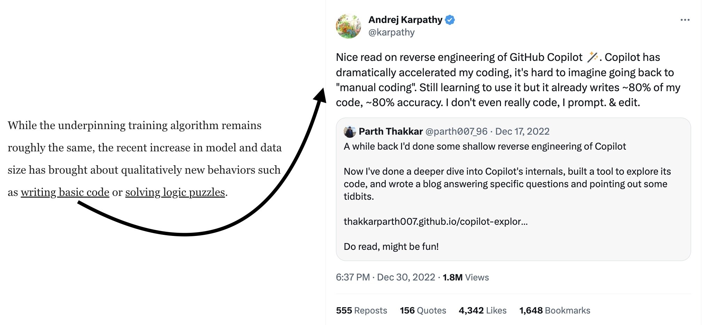Click the 6:37 PM Dec 30, 2022 timestamp

pos(385,277)
